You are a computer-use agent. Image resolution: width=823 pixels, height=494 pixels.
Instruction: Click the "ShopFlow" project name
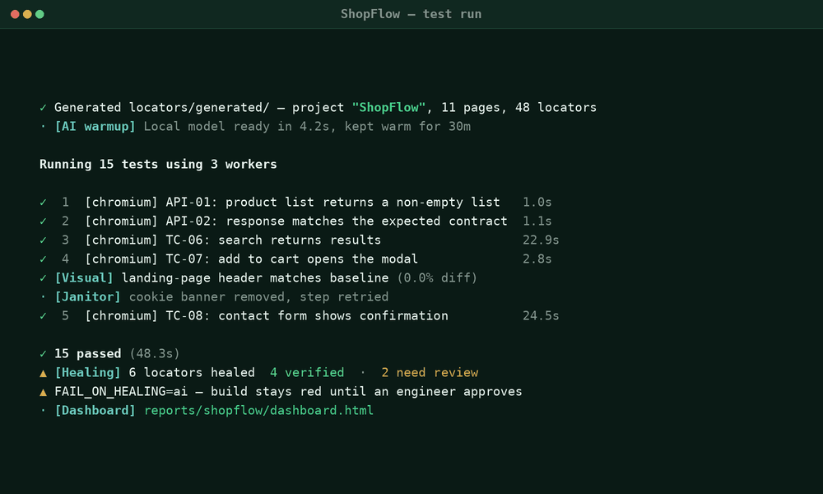point(388,107)
